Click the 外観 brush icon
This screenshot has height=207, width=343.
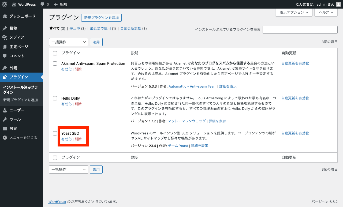5,68
